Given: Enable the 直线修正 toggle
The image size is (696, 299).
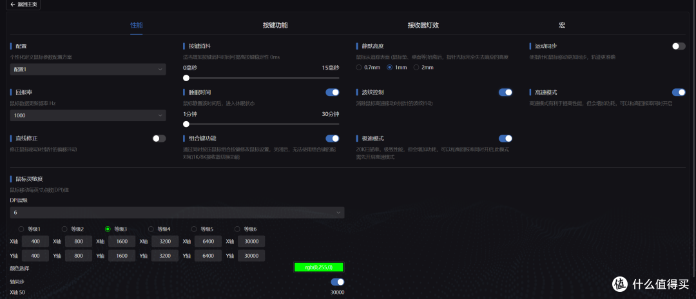Looking at the screenshot, I should 159,139.
